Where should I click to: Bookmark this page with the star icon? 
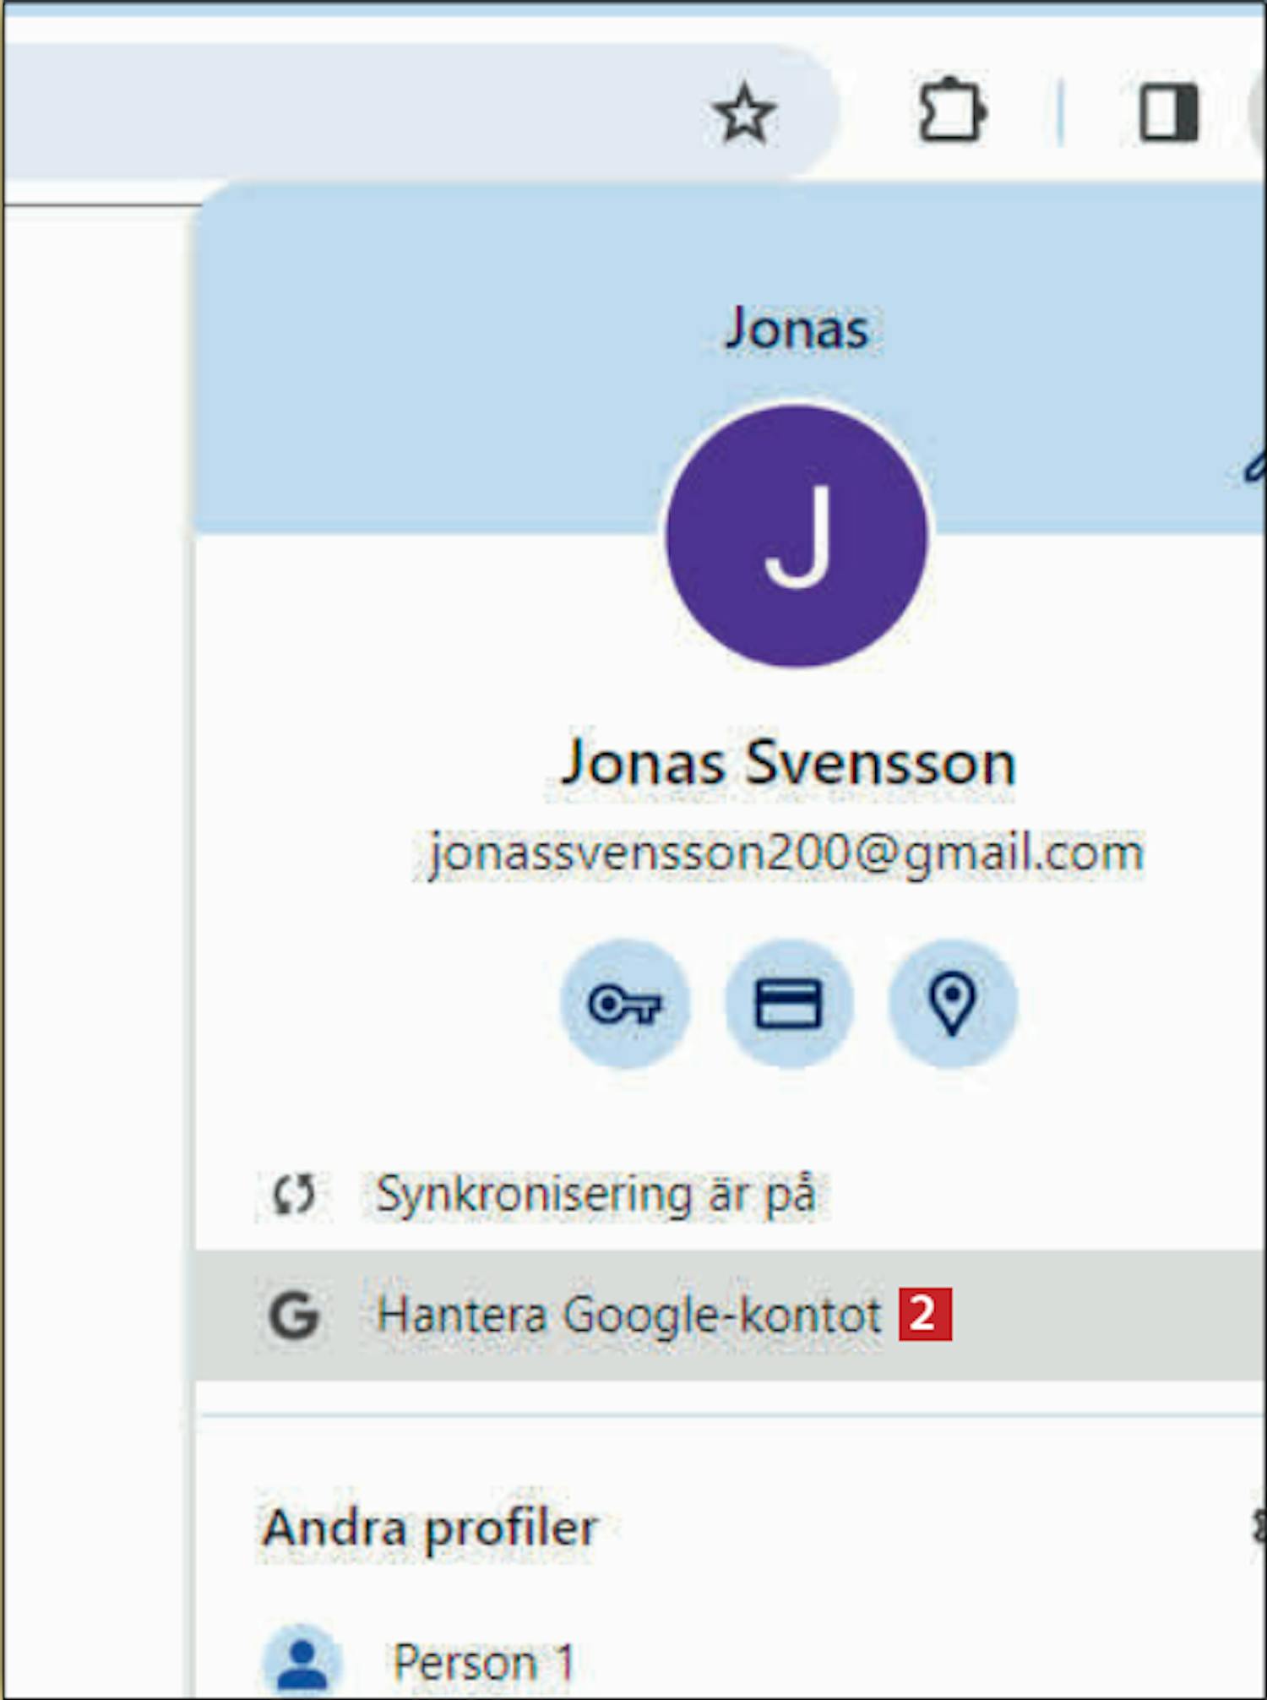click(x=744, y=113)
